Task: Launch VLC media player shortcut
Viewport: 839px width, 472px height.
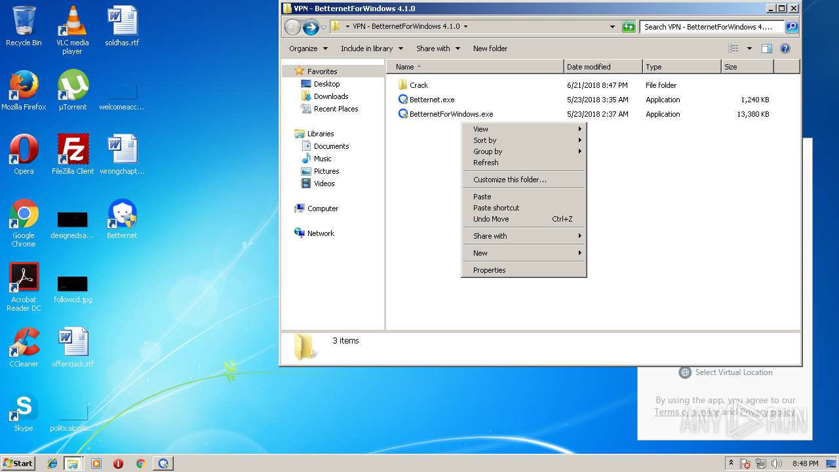Action: point(73,30)
